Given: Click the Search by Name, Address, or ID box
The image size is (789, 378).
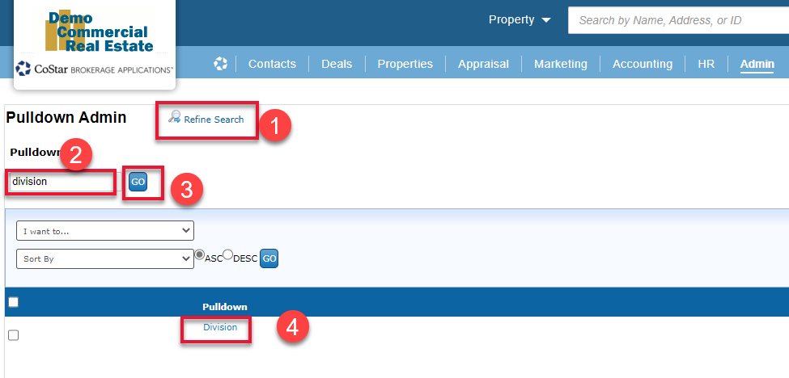Looking at the screenshot, I should point(678,20).
